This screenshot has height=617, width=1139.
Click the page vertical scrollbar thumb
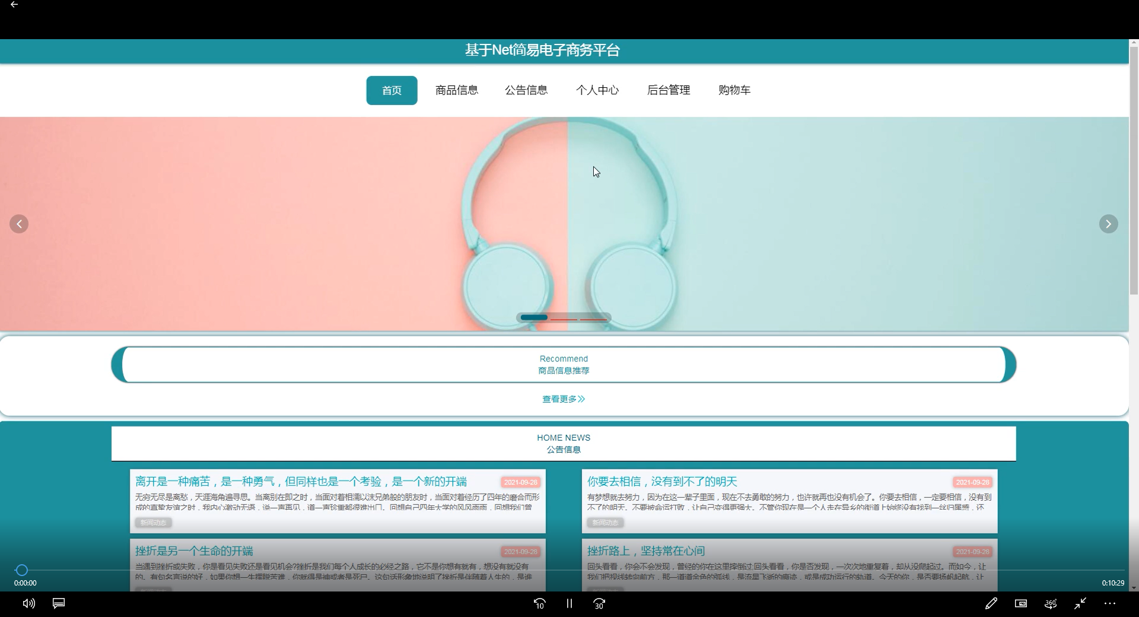(x=1134, y=170)
